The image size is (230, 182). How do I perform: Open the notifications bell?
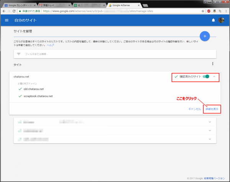(x=213, y=20)
